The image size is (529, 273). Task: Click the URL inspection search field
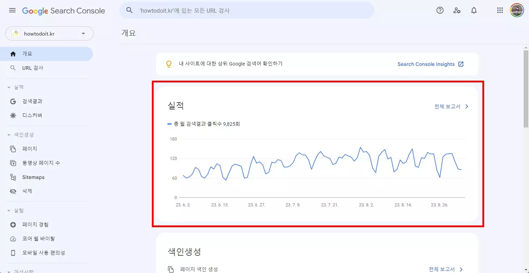click(x=247, y=10)
